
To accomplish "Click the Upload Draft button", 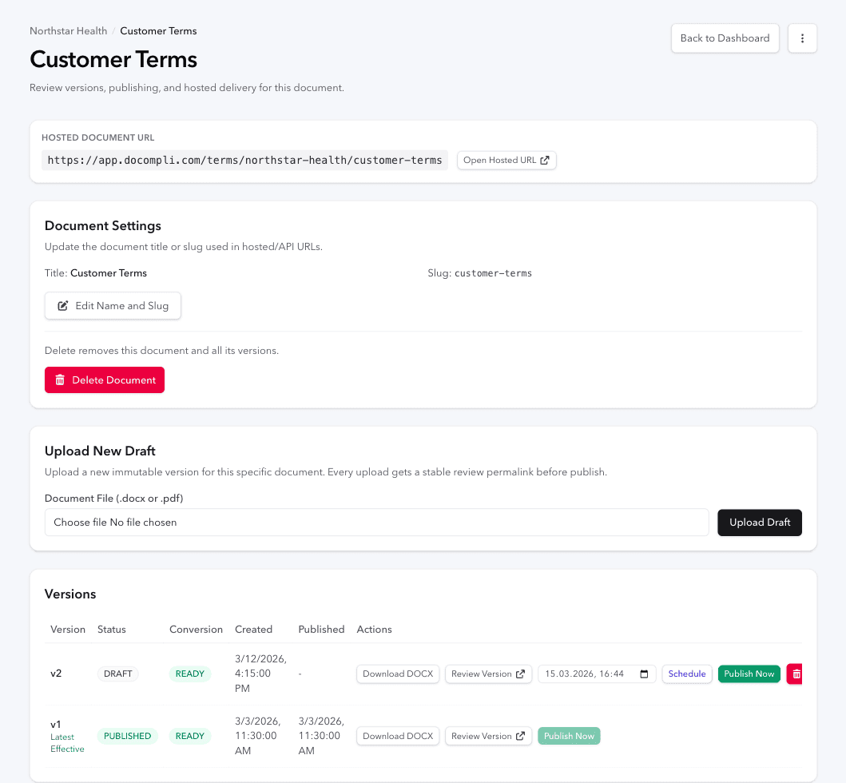I will 759,523.
